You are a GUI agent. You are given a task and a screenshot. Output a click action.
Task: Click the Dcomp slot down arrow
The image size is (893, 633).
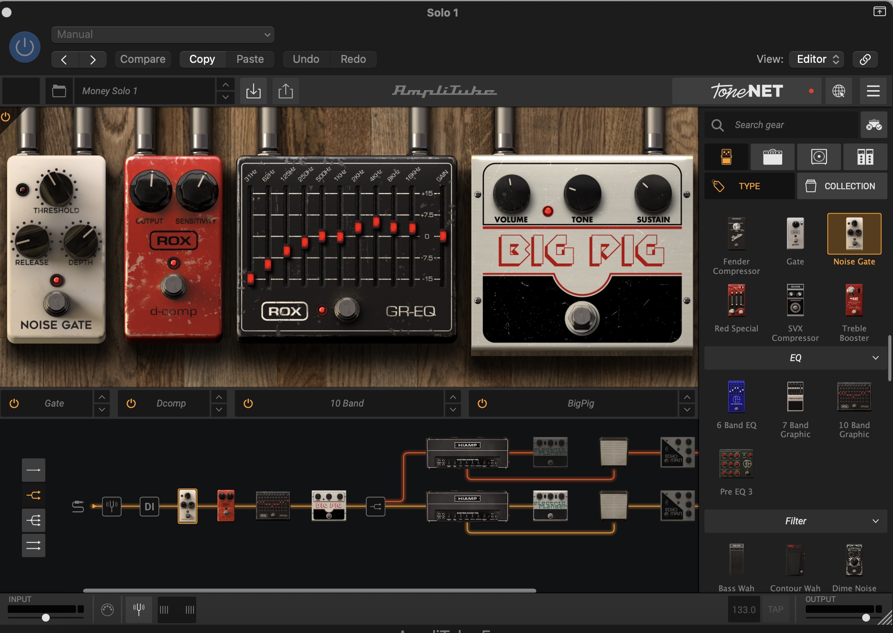(219, 410)
